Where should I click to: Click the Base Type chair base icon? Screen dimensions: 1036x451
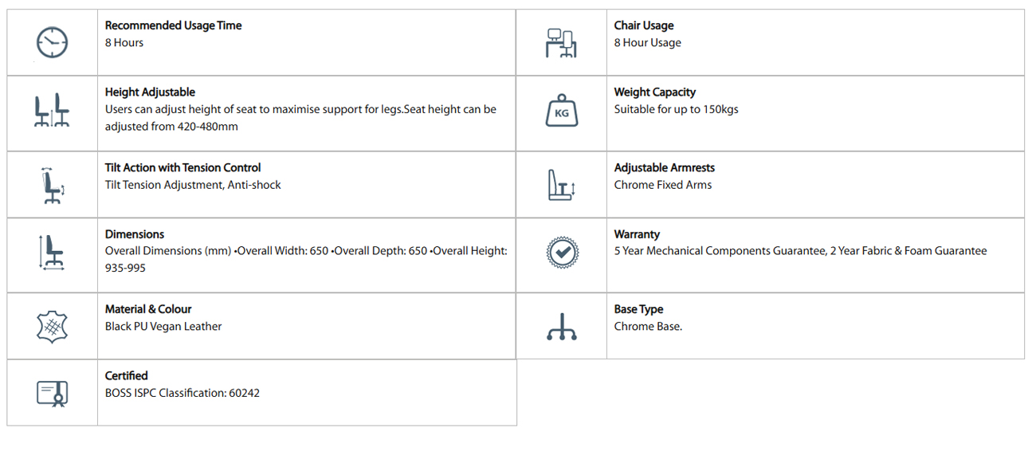[x=561, y=327]
